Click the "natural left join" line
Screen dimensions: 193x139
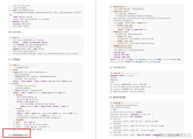[x=121, y=55]
